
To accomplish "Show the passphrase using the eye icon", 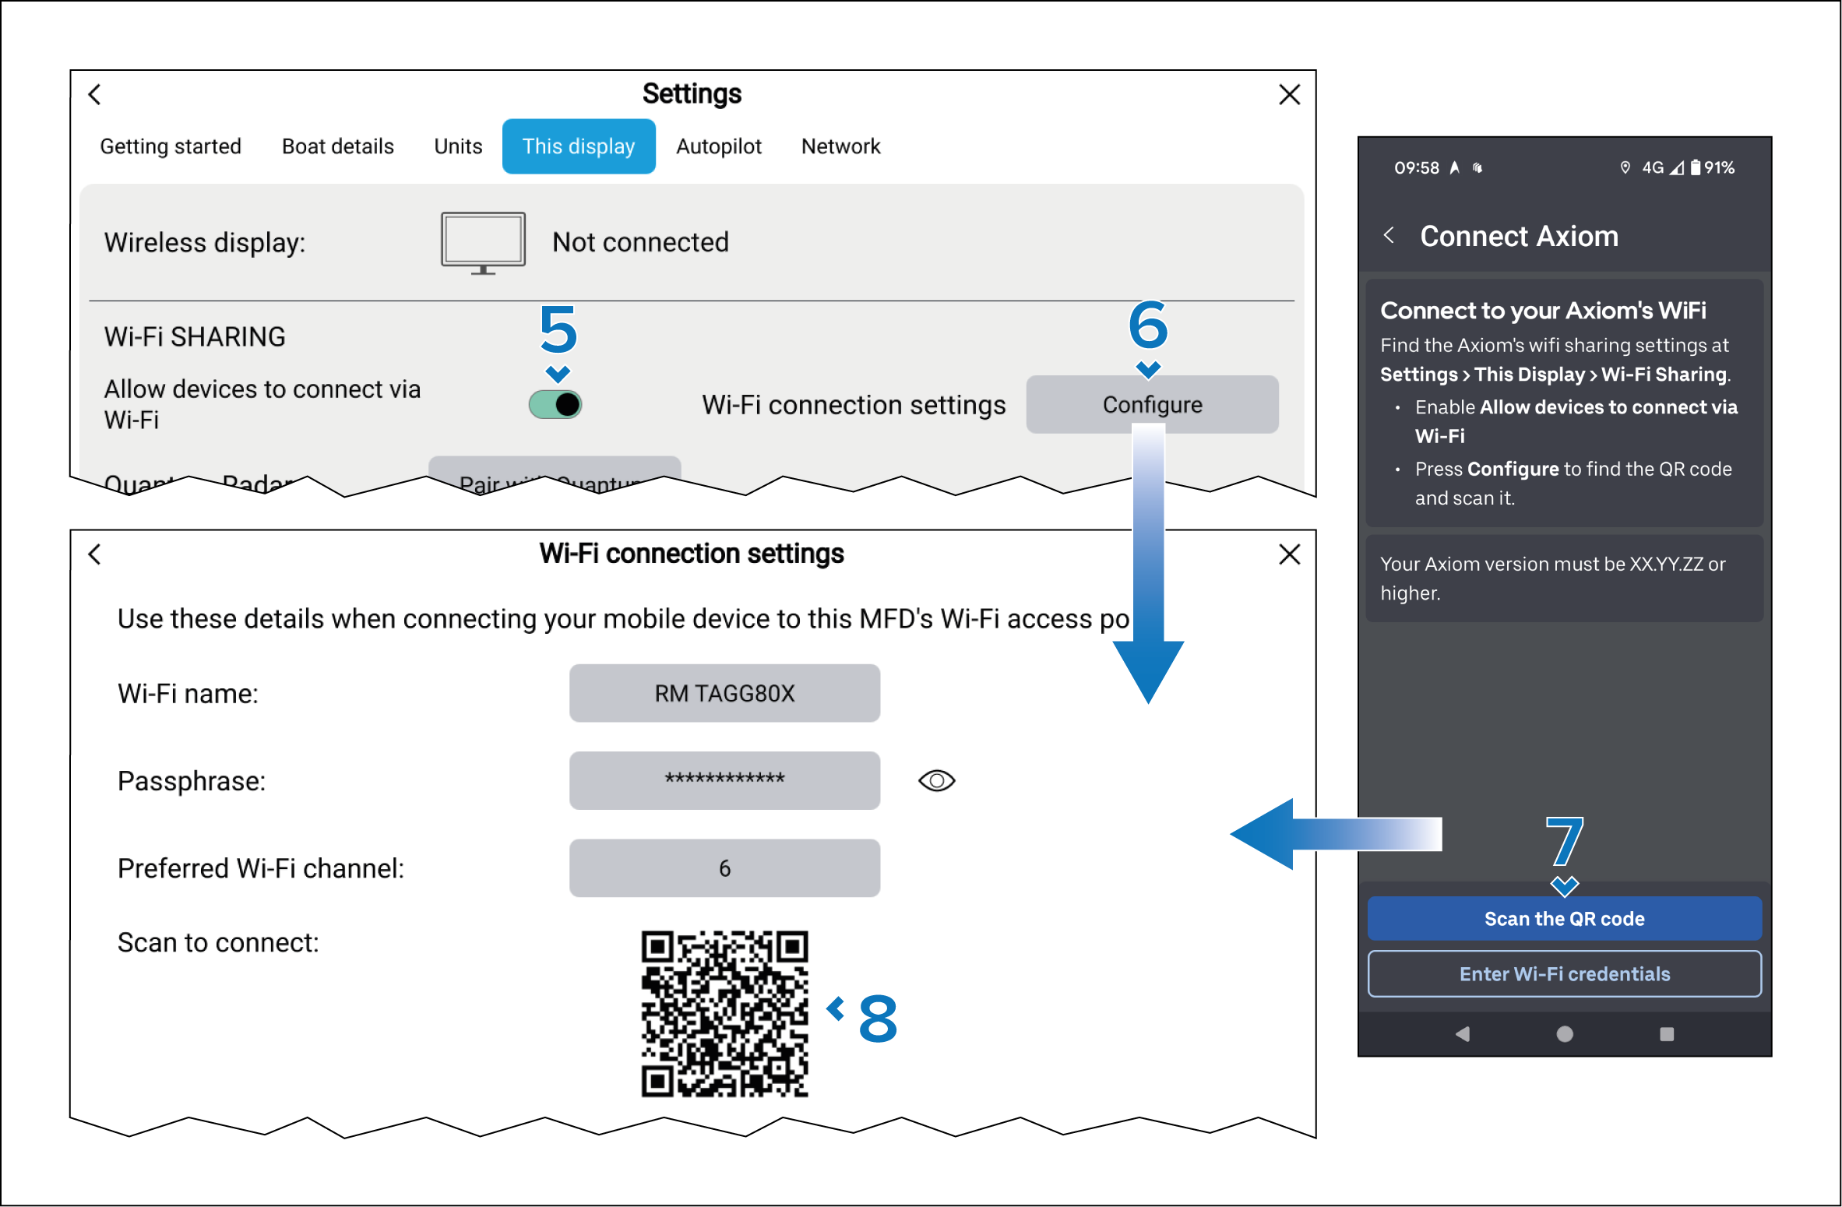I will click(936, 780).
